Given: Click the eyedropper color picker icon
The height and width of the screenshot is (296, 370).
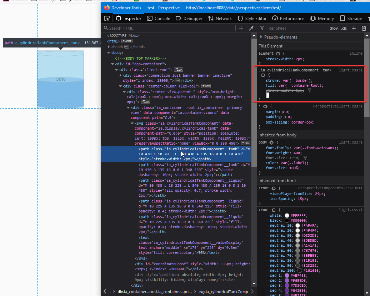Looking at the screenshot, I should [251, 28].
